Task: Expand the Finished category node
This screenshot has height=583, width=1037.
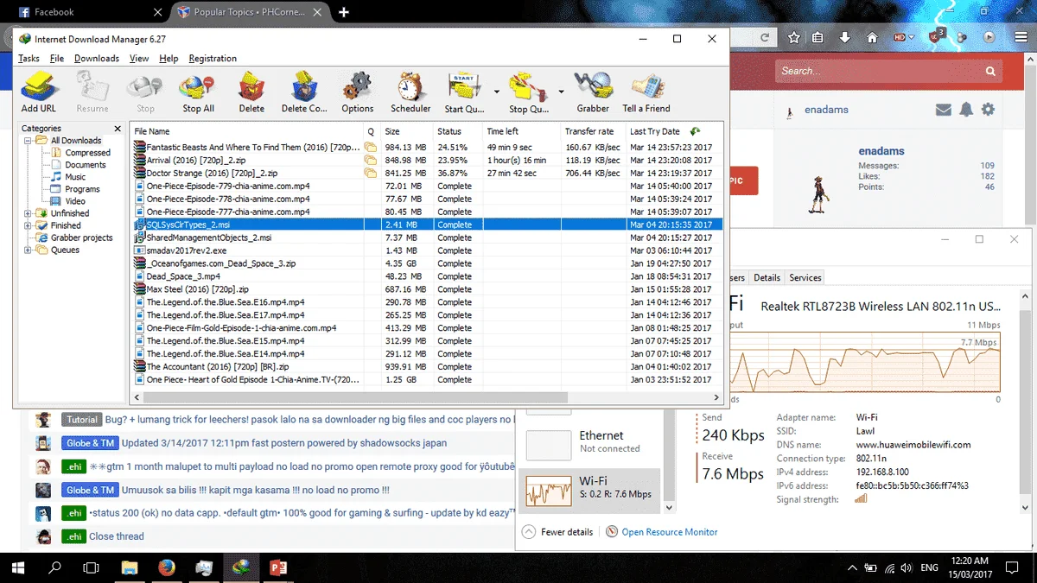Action: coord(28,225)
